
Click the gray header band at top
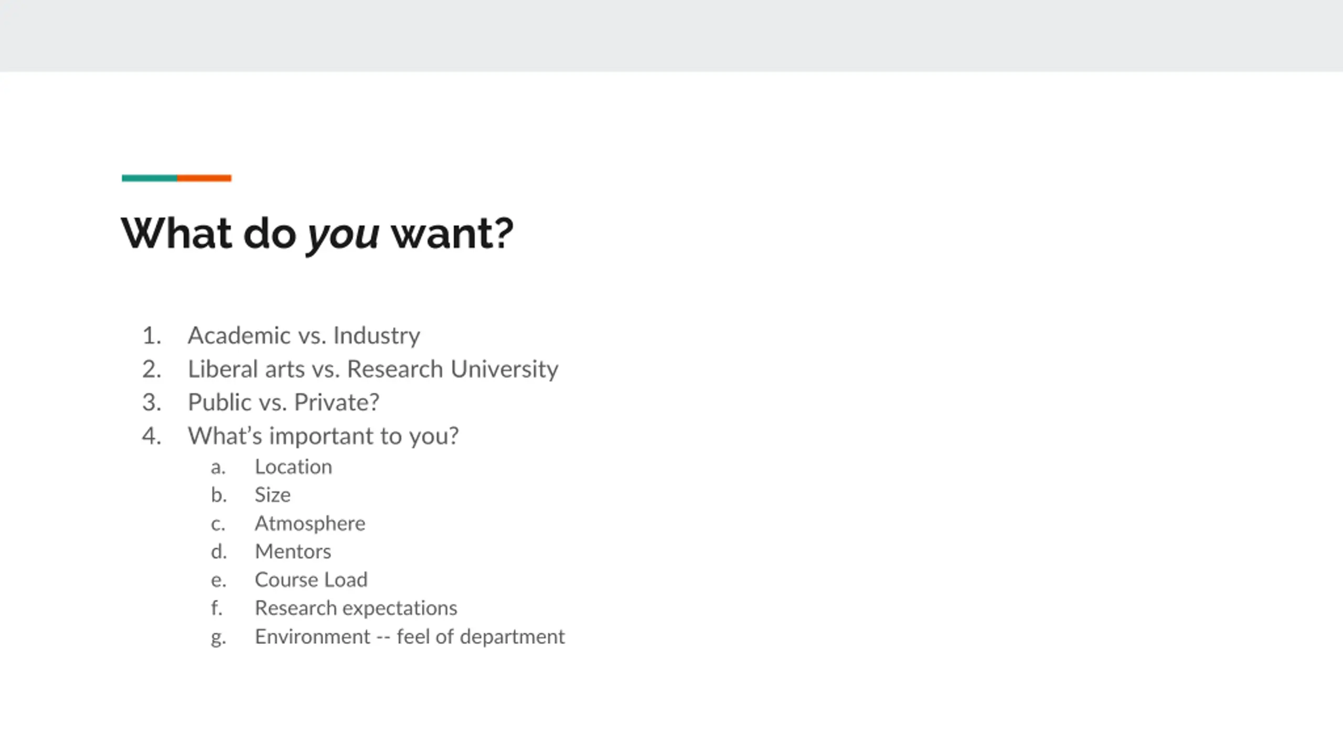pos(671,36)
